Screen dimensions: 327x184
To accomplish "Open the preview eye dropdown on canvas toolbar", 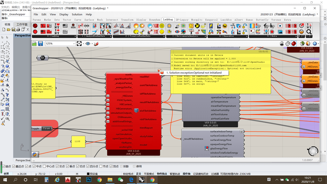I will (92, 43).
